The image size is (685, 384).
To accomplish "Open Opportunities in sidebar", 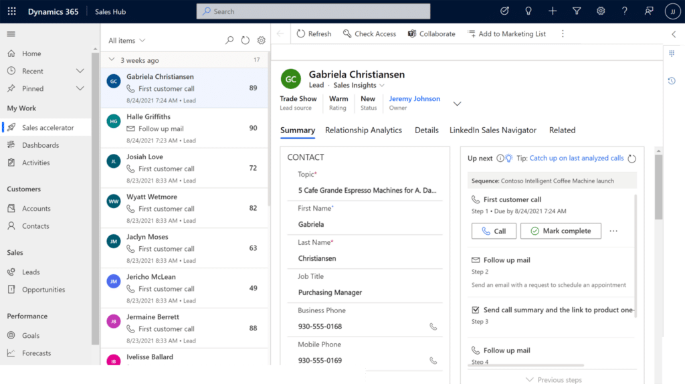I will (46, 290).
